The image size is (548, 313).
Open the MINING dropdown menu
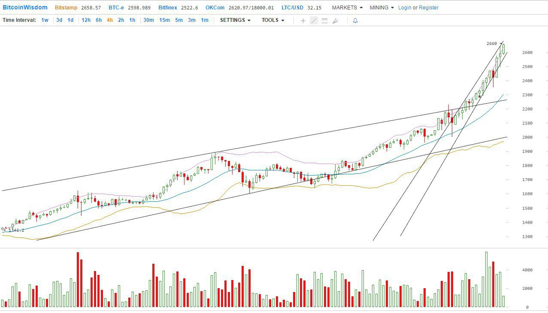coord(381,8)
